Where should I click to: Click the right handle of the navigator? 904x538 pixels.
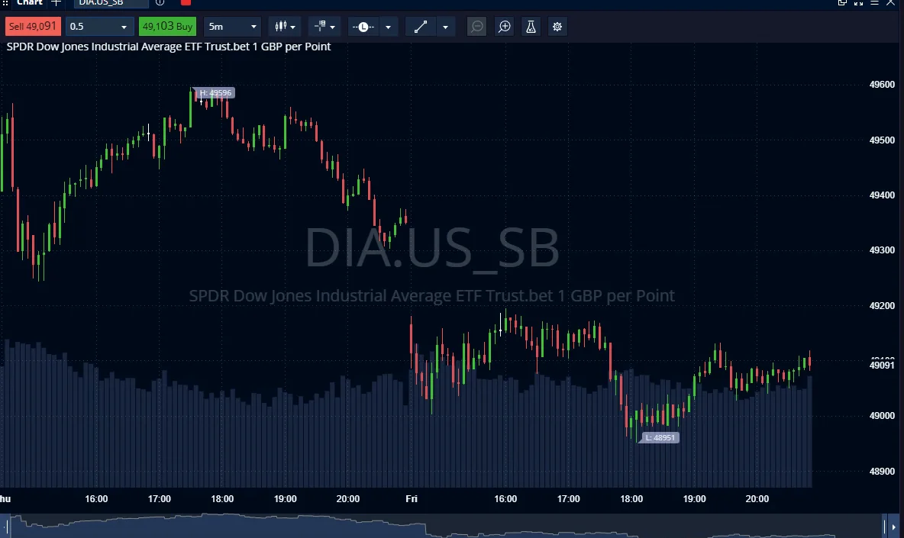coord(885,527)
